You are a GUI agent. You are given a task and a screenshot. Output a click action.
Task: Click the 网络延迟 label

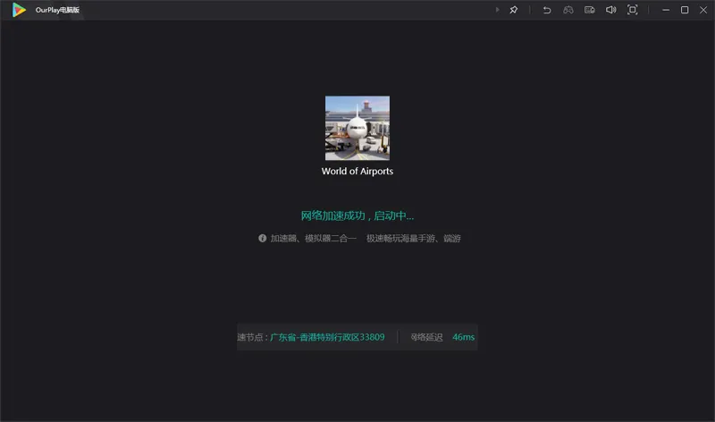[x=426, y=337]
